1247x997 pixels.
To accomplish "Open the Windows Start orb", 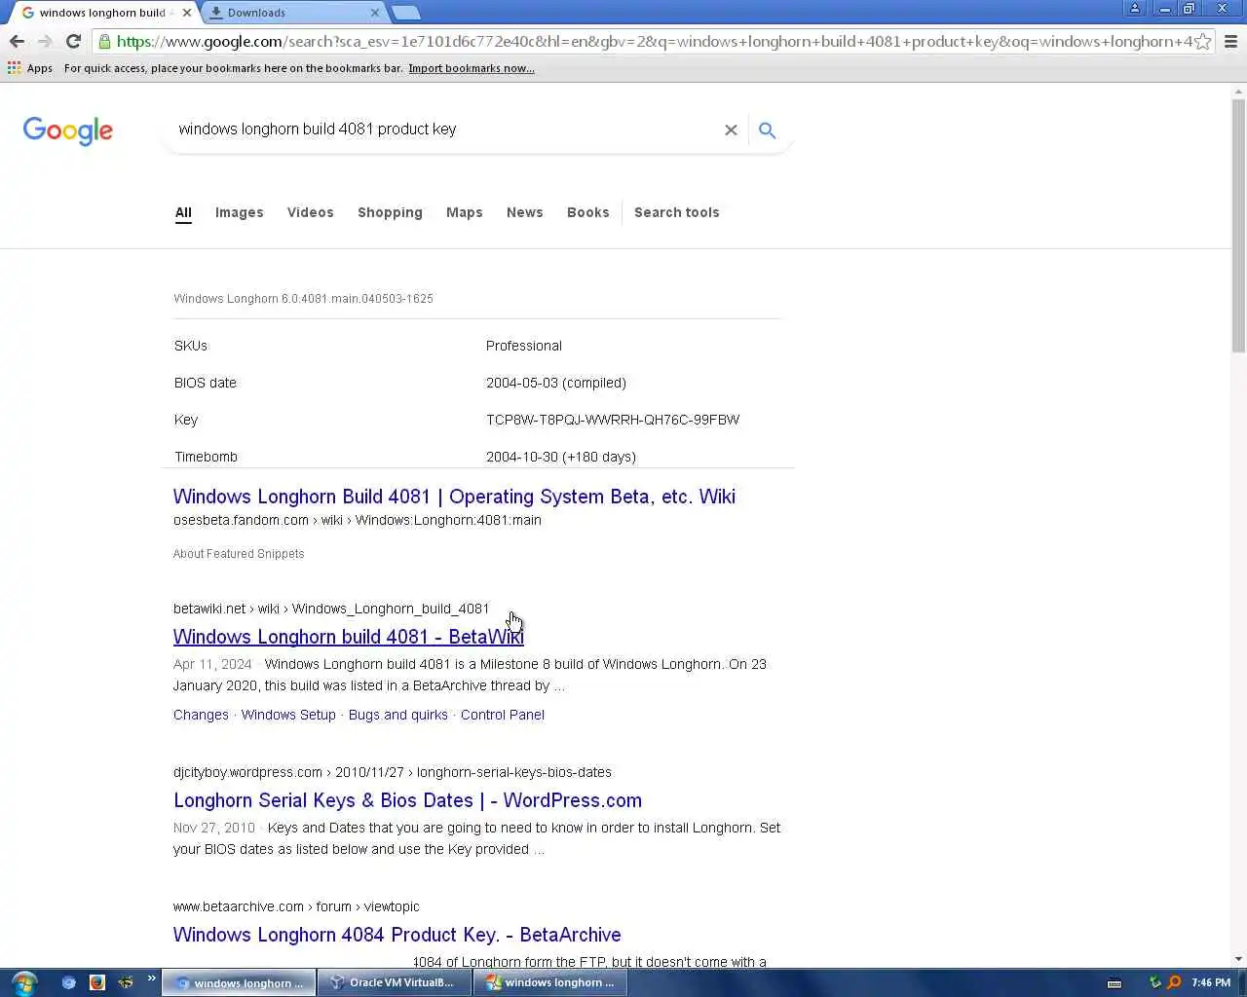I will click(x=23, y=982).
